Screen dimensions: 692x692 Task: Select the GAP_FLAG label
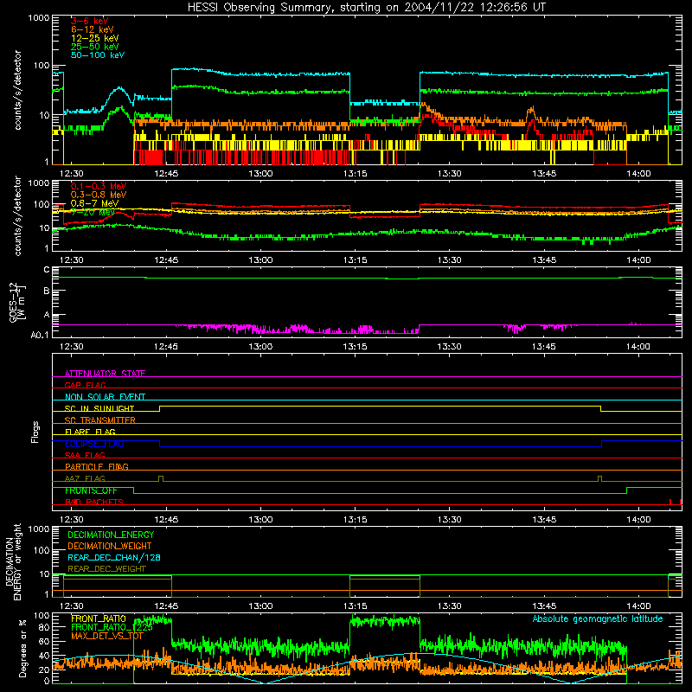pos(85,385)
